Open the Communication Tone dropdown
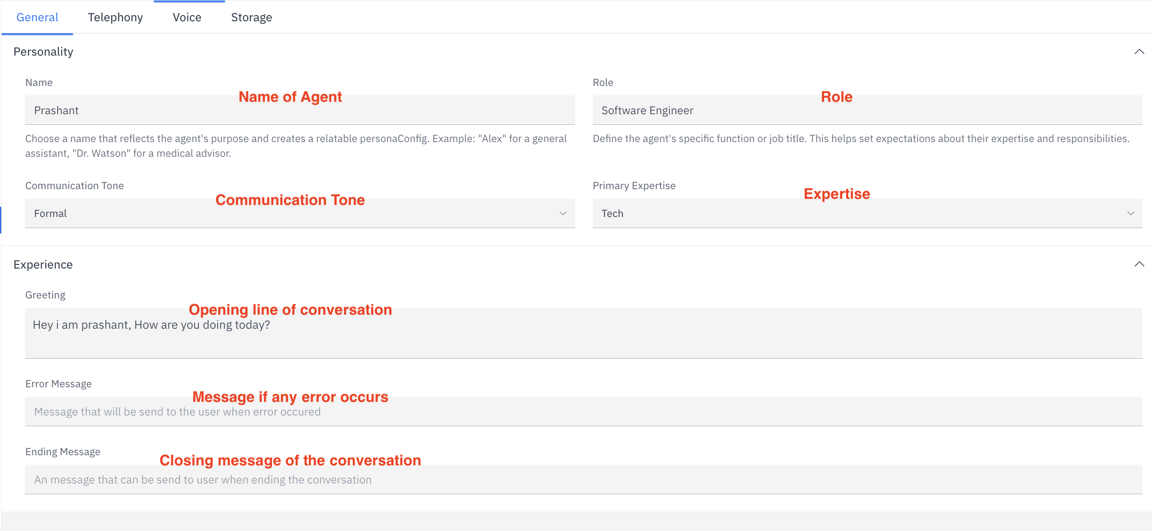 click(x=562, y=213)
